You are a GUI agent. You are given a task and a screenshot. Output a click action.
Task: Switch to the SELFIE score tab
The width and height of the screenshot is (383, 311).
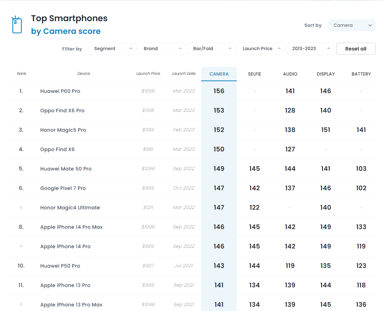[x=254, y=74]
